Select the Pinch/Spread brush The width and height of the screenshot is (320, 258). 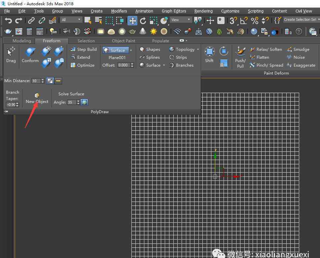click(x=266, y=65)
